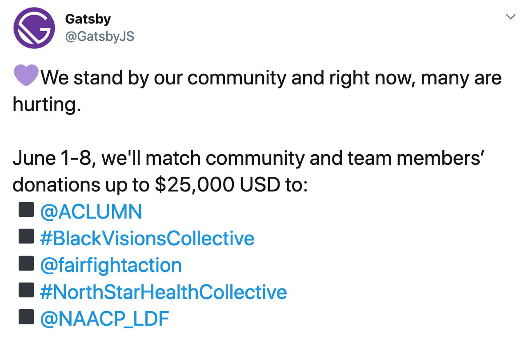Click the black square before #BlackVisionsCollective
The width and height of the screenshot is (529, 343).
(26, 236)
